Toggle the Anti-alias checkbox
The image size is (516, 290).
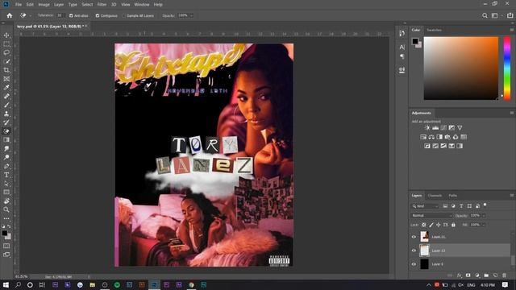coord(71,15)
